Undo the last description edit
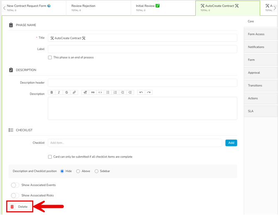 141,92
